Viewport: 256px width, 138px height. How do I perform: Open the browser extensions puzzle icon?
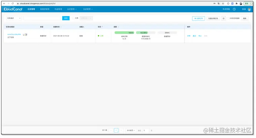(236, 3)
